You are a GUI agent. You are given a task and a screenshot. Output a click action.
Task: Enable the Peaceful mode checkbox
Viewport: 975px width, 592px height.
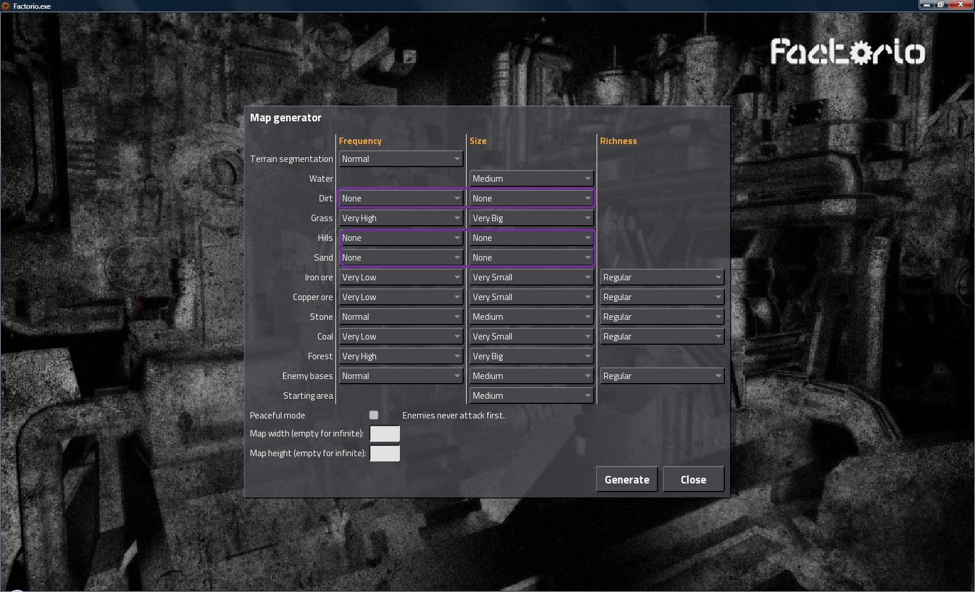pos(374,415)
